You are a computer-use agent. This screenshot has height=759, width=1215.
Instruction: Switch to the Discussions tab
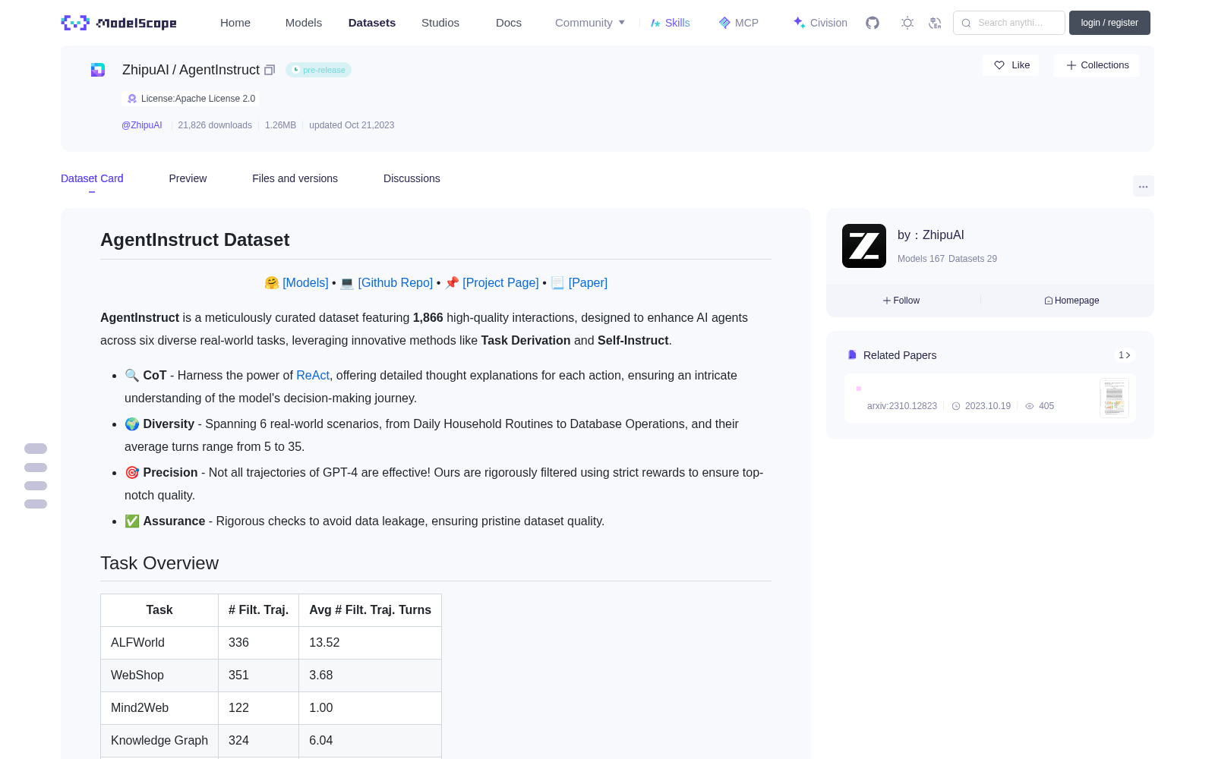(x=412, y=178)
